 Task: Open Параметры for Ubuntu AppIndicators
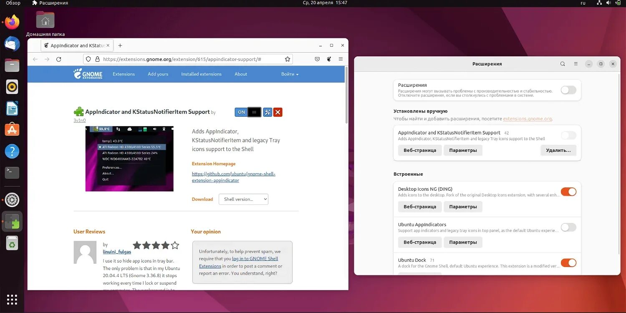click(463, 242)
